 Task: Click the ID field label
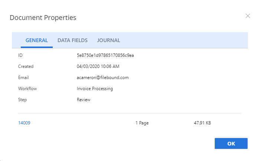21,55
